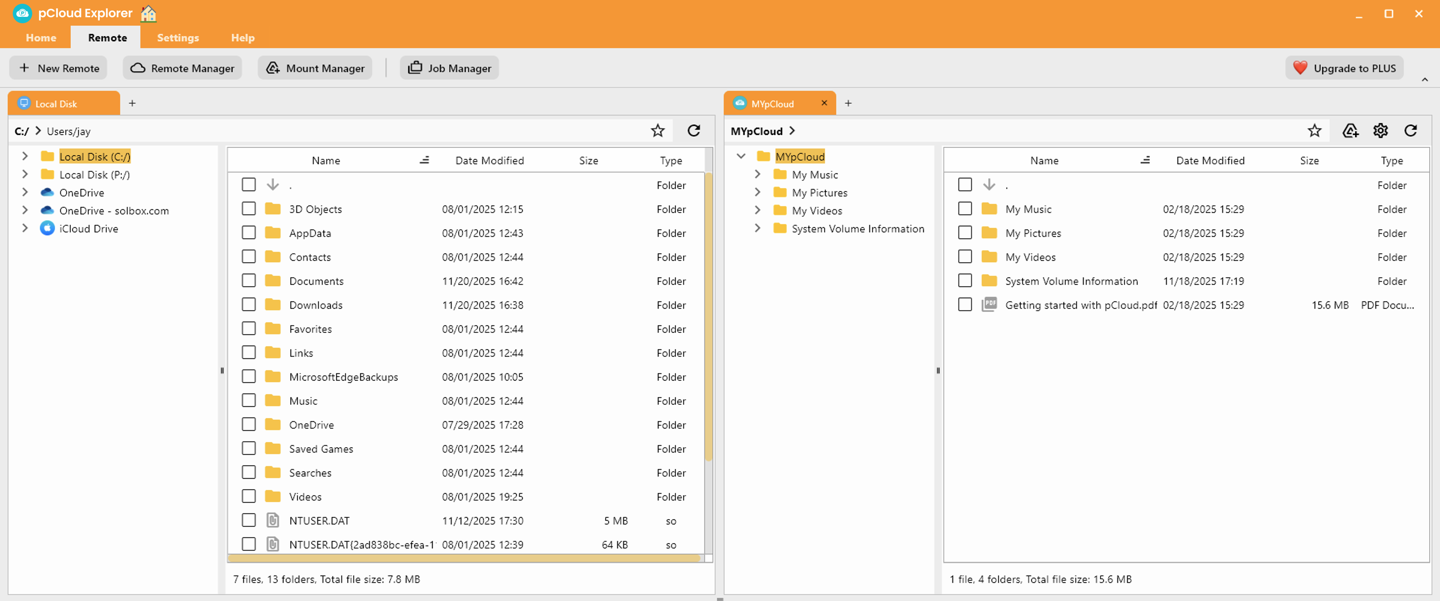Viewport: 1440px width, 601px height.
Task: Click the pCloud Explorer home icon
Action: point(147,13)
